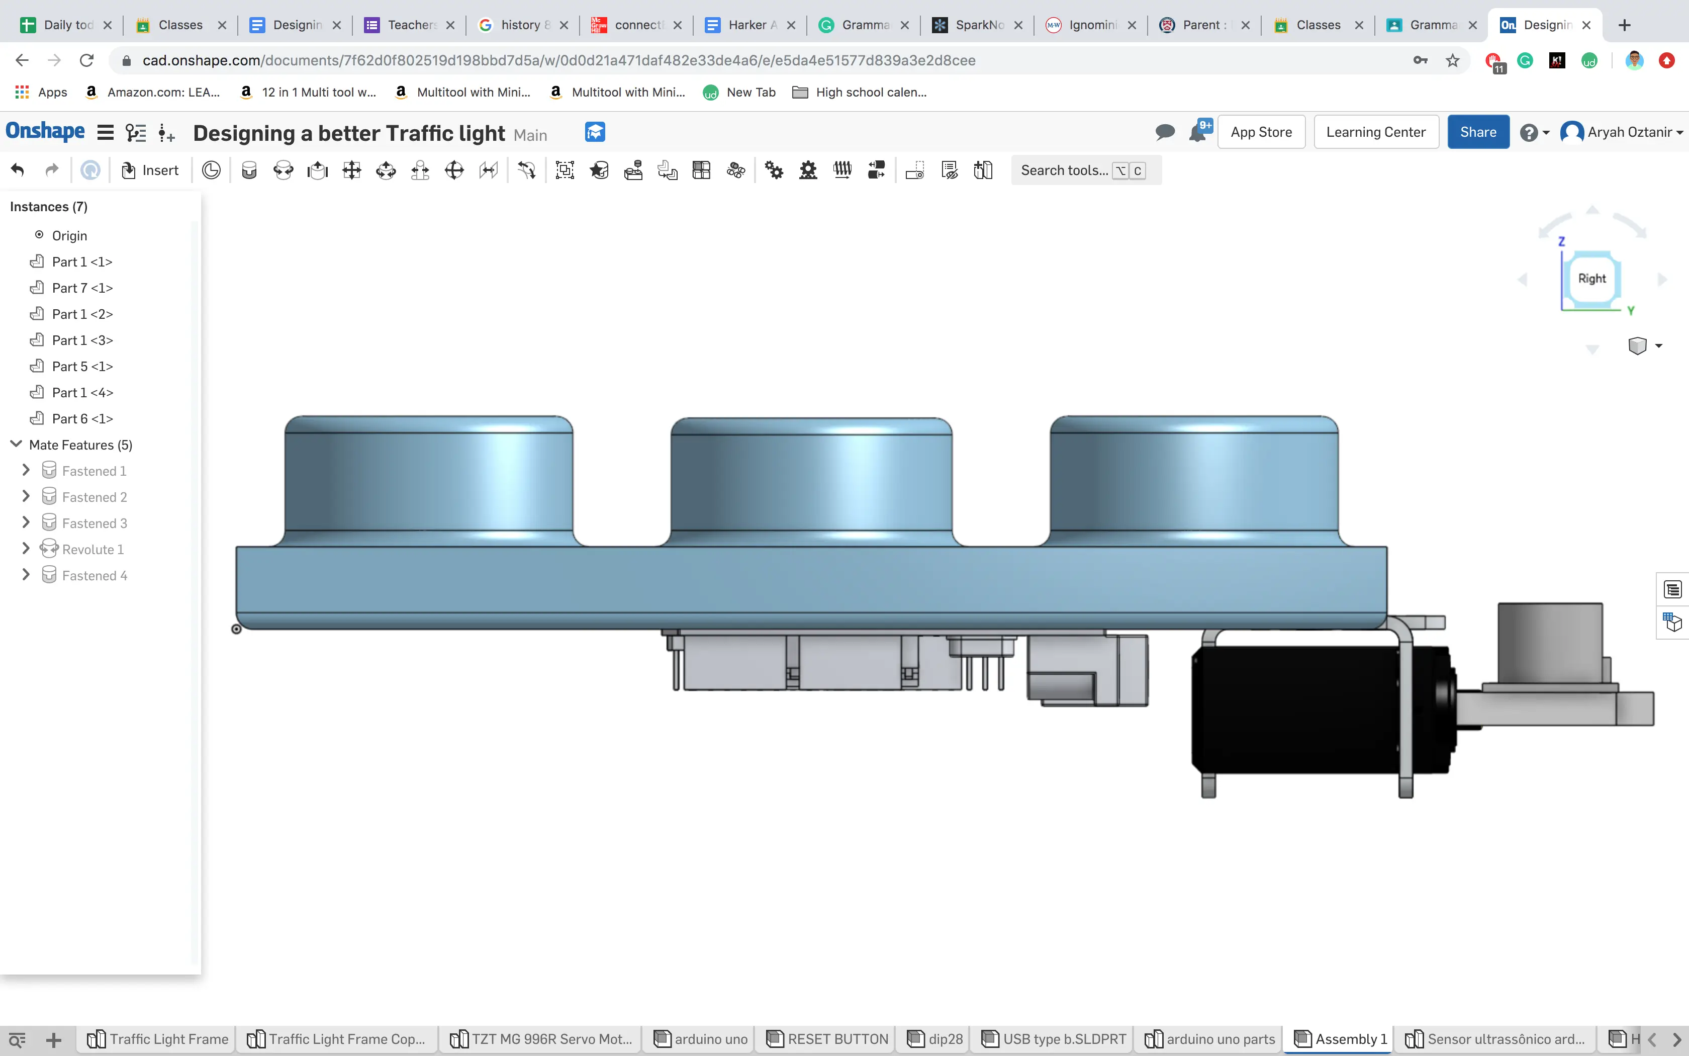The height and width of the screenshot is (1056, 1689).
Task: Click the Group tool icon
Action: pyautogui.click(x=565, y=170)
